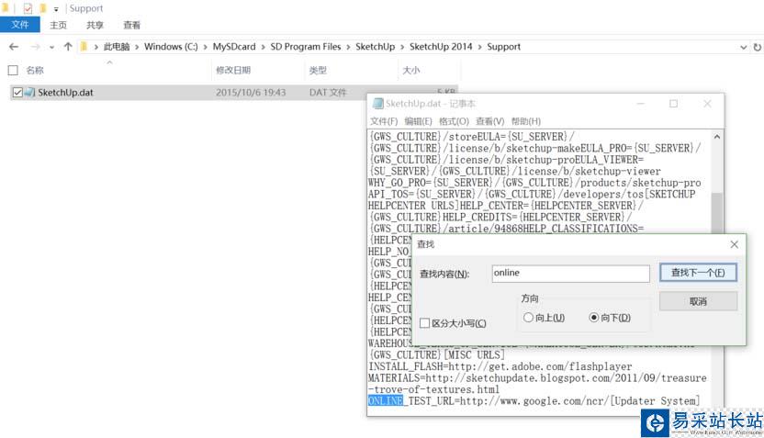Close the 查找 find dialog
764x438 pixels.
pyautogui.click(x=735, y=244)
